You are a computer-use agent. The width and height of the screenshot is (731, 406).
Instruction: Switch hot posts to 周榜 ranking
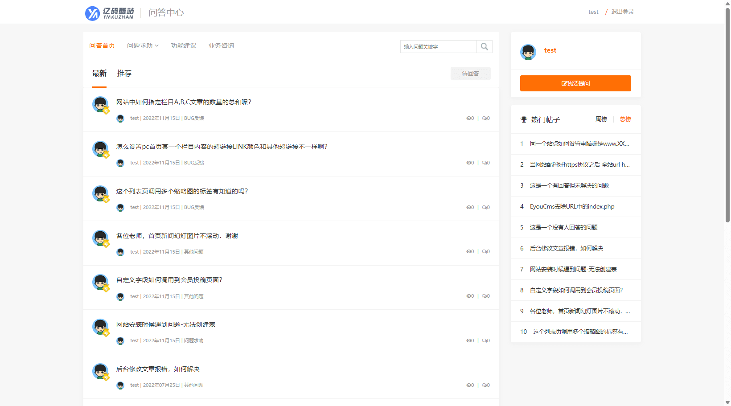coord(601,119)
